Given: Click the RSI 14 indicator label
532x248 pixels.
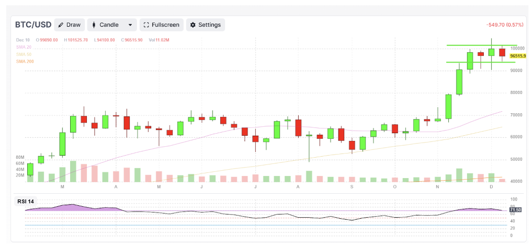Looking at the screenshot, I should (x=26, y=201).
